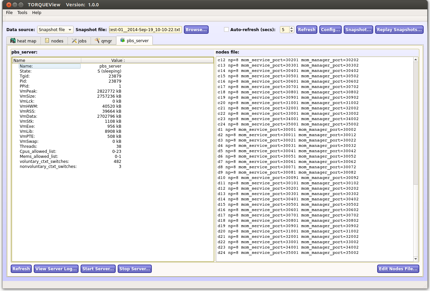Click the value 2822772 kB
This screenshot has height=291, width=430.
click(109, 91)
